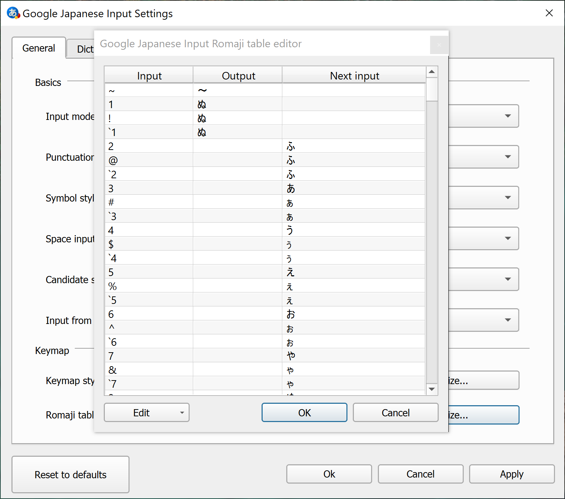Click the table's vertical scrollbar thumb

[x=432, y=89]
